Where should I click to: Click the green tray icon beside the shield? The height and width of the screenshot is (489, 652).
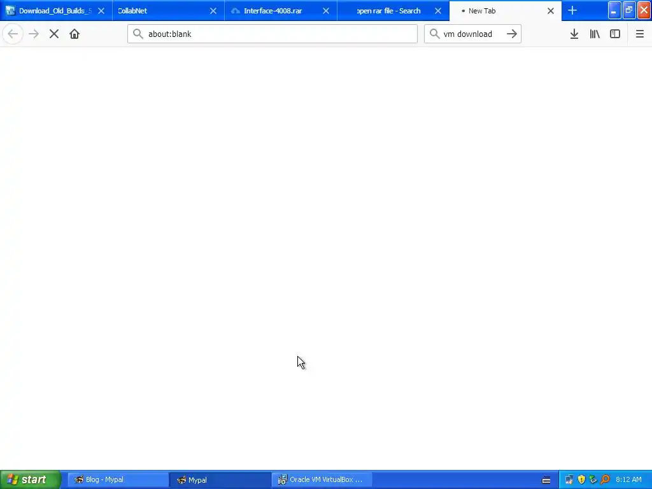593,479
